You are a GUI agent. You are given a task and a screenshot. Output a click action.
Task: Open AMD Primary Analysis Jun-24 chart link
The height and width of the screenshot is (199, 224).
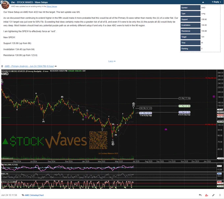[x=29, y=66]
